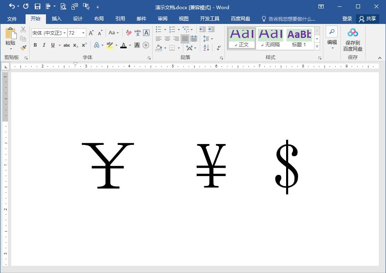Click the 告诉我您想要做什么 search box

[x=288, y=19]
